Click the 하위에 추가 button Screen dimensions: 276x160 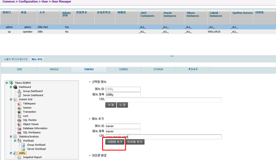135,142
